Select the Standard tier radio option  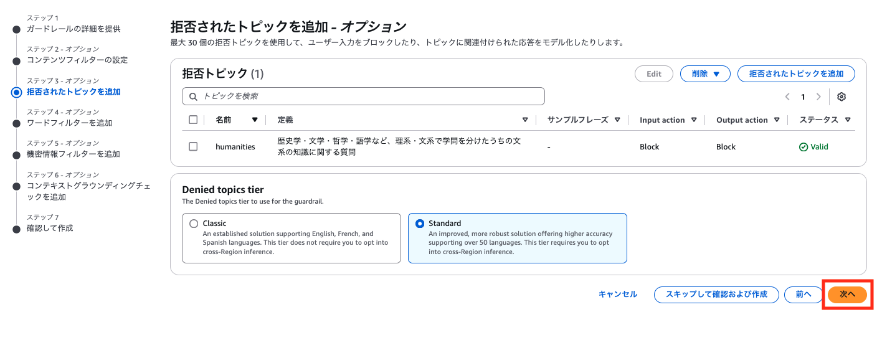point(420,224)
